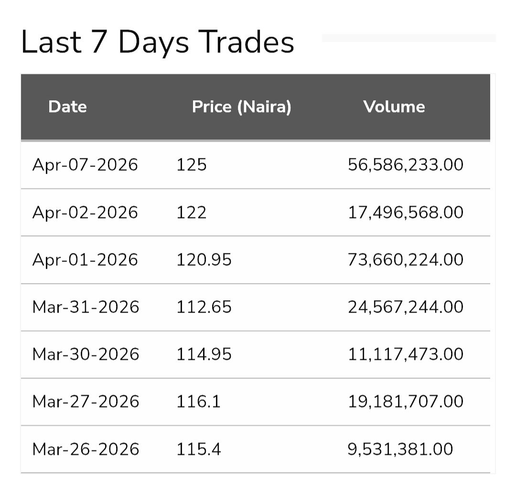Select the Apr-07-2026 date cell
The image size is (516, 484).
point(85,165)
